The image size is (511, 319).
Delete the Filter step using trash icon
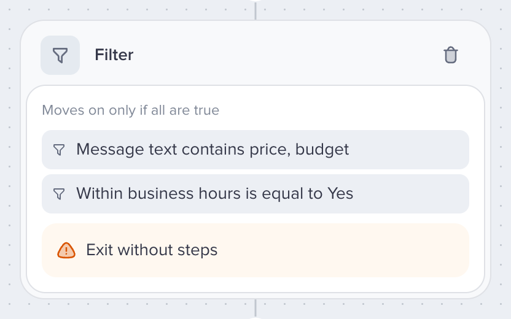(451, 55)
